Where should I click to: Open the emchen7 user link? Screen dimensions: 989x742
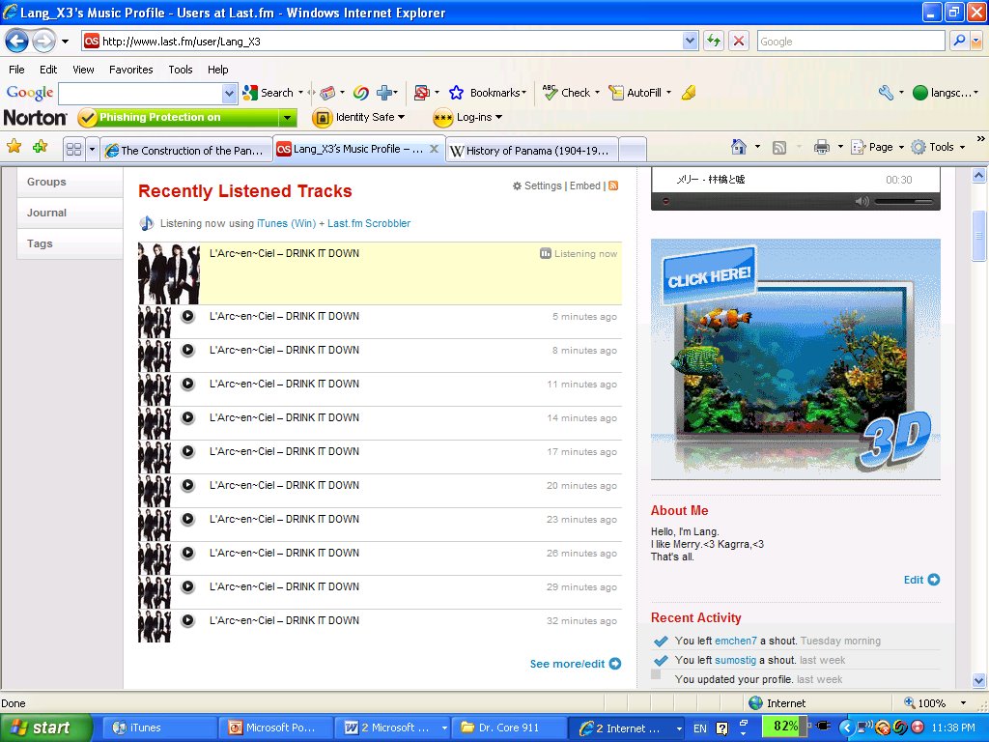[735, 641]
